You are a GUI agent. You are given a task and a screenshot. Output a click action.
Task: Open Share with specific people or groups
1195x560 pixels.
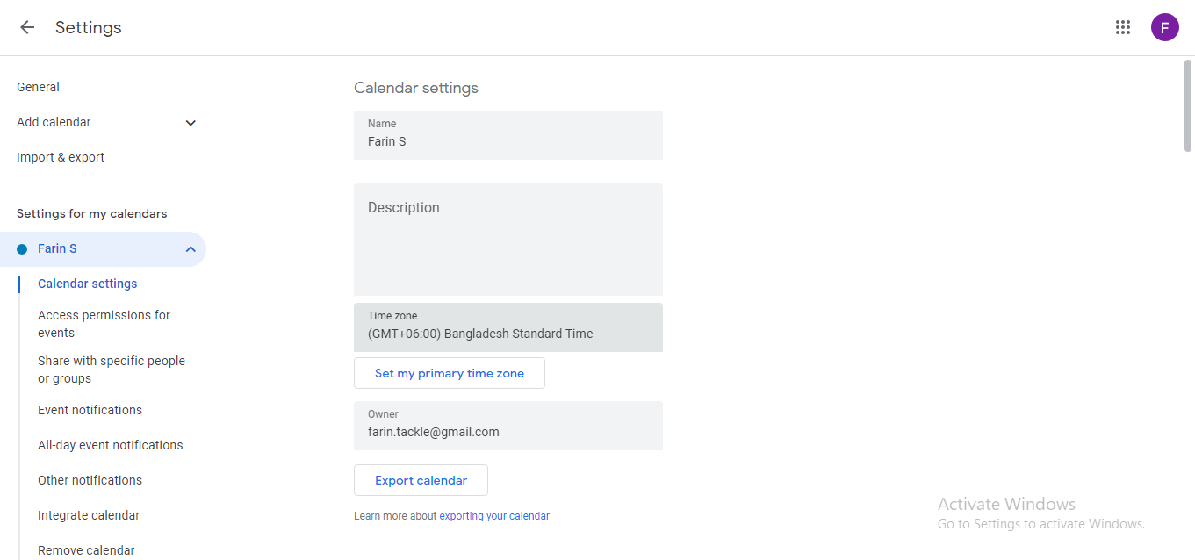tap(112, 369)
